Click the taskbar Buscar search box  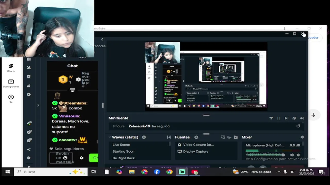[x=51, y=172]
